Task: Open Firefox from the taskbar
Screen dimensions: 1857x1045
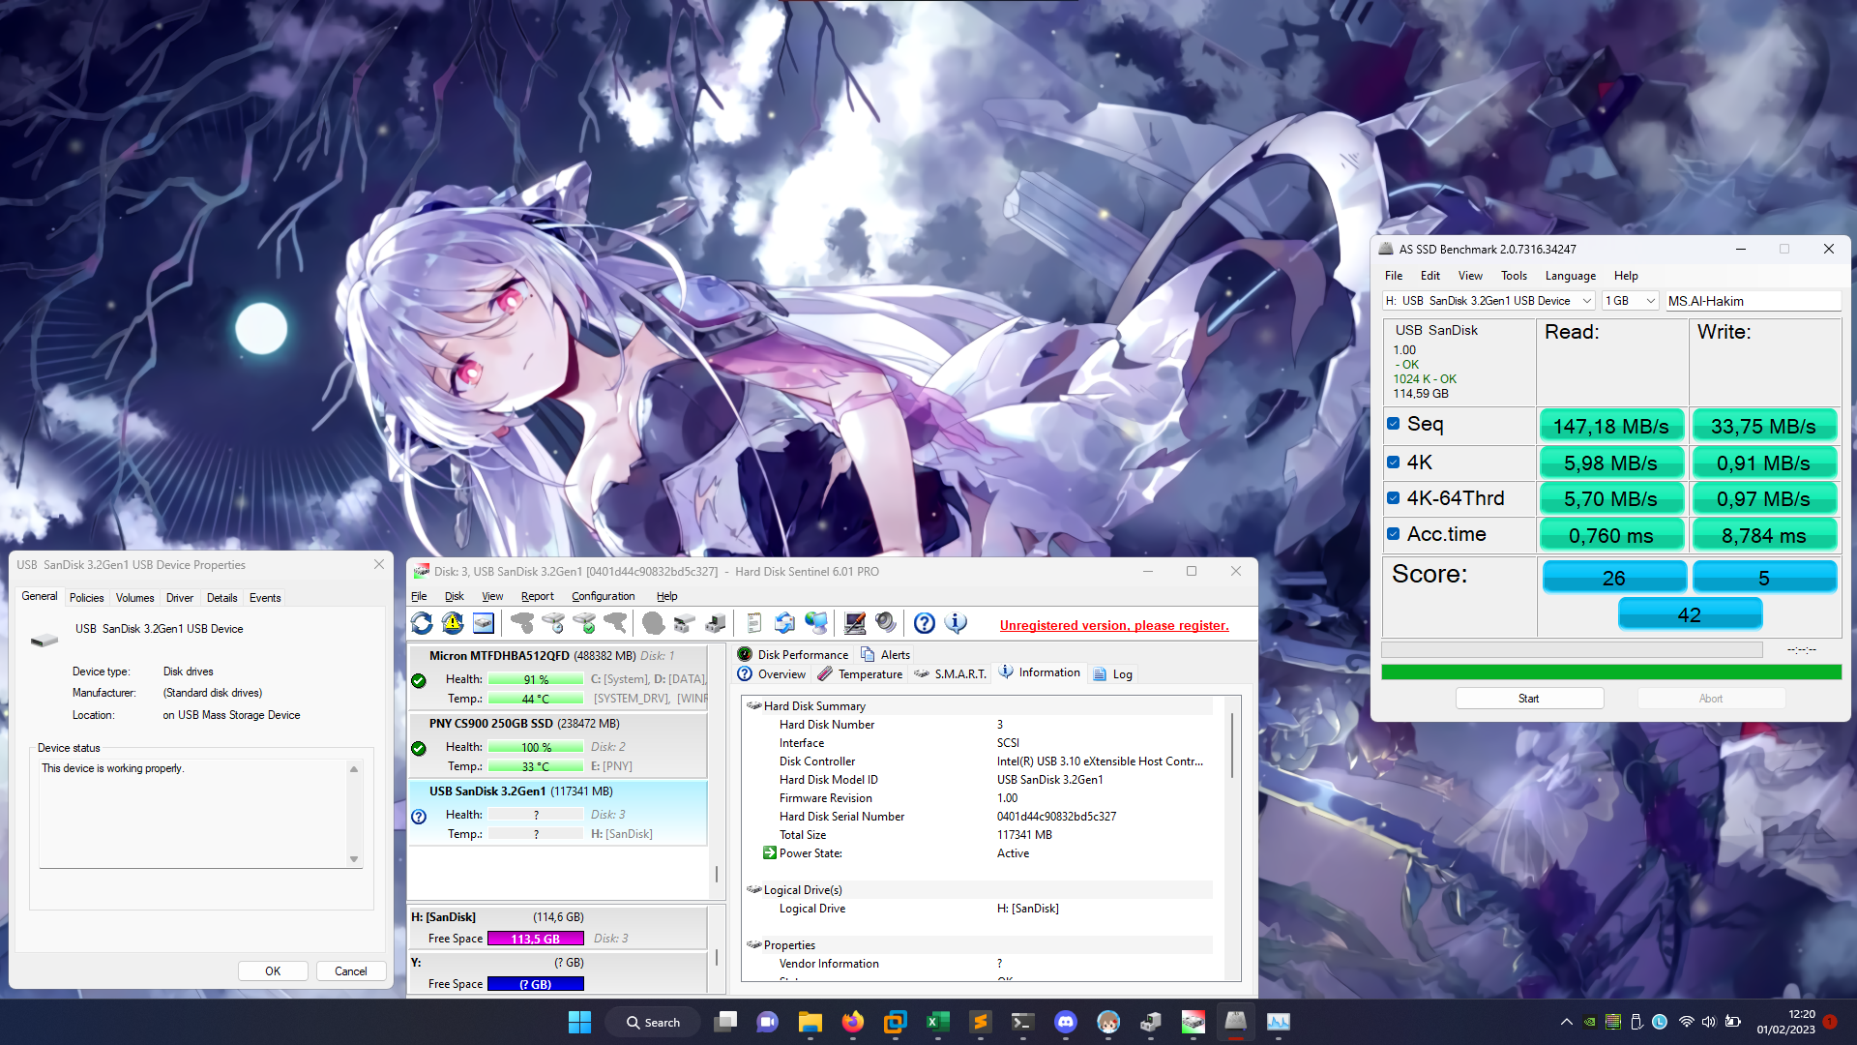Action: click(853, 1022)
